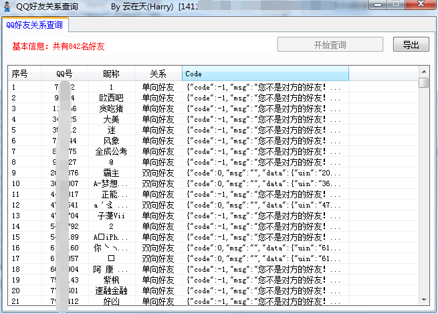Image resolution: width=438 pixels, height=314 pixels.
Task: Click the app icon in the title bar
Action: click(7, 6)
